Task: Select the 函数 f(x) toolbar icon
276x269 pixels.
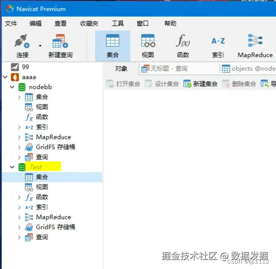Action: 183,40
